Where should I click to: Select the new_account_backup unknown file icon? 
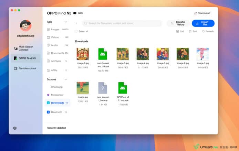[x=103, y=88]
